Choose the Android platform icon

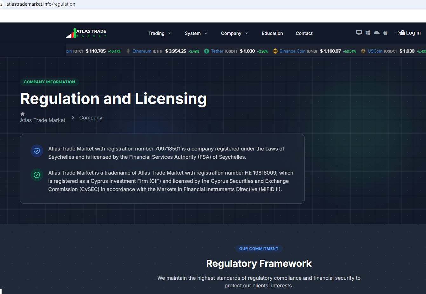coord(376,33)
